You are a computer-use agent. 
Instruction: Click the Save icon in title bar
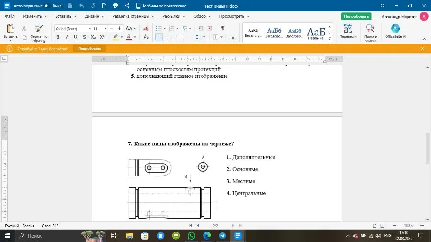coord(70,6)
